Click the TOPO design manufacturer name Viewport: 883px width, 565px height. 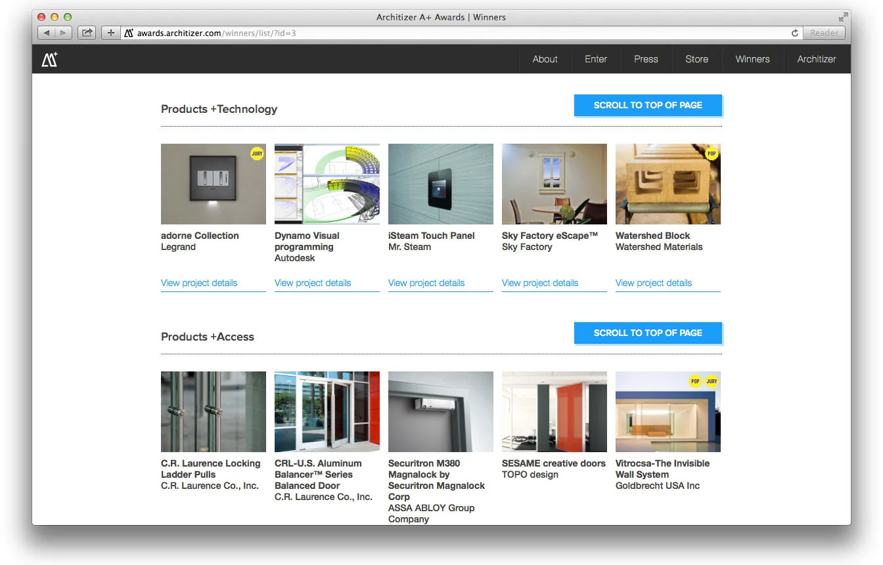[530, 474]
